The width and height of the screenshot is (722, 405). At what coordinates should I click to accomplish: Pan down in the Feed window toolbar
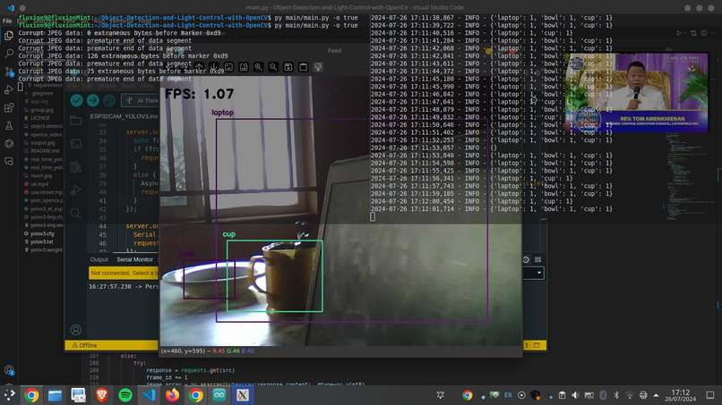pyautogui.click(x=214, y=67)
